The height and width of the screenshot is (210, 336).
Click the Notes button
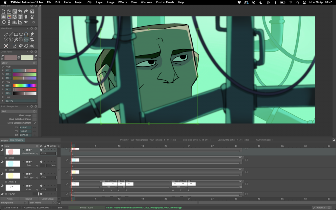[x=10, y=199]
